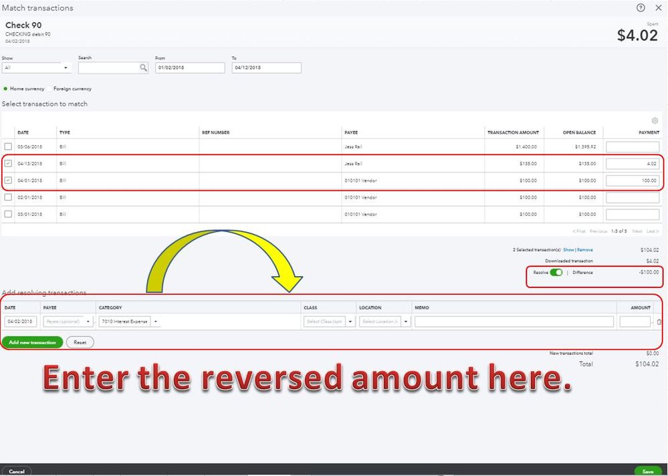668x476 pixels.
Task: Click payment field showing 100.00
Action: [x=633, y=181]
